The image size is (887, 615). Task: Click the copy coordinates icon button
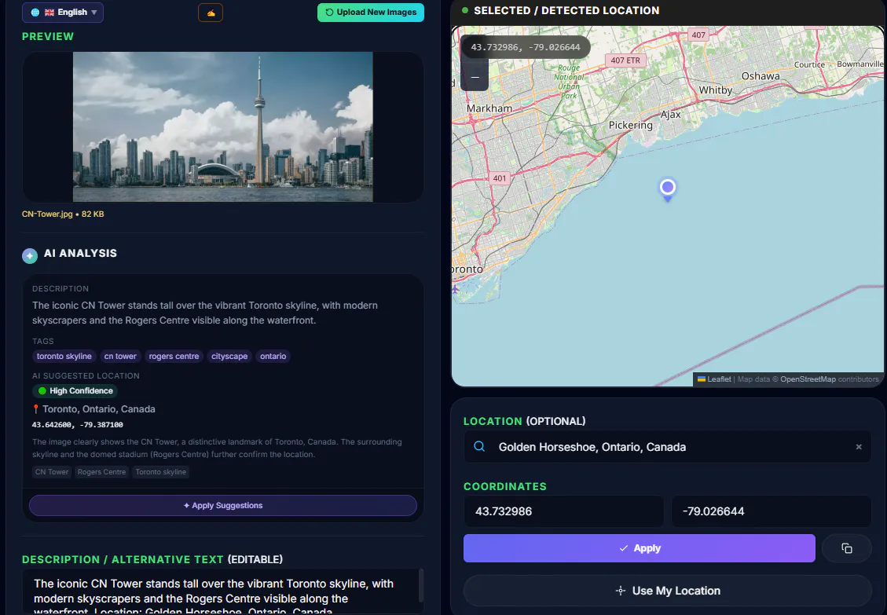point(847,548)
